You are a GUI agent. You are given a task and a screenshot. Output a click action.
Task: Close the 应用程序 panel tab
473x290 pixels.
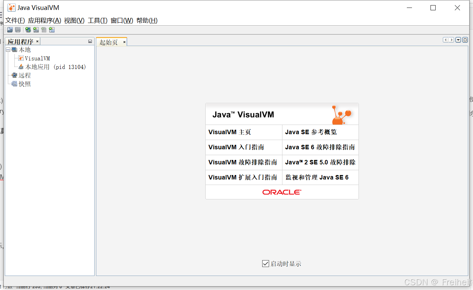coord(37,42)
